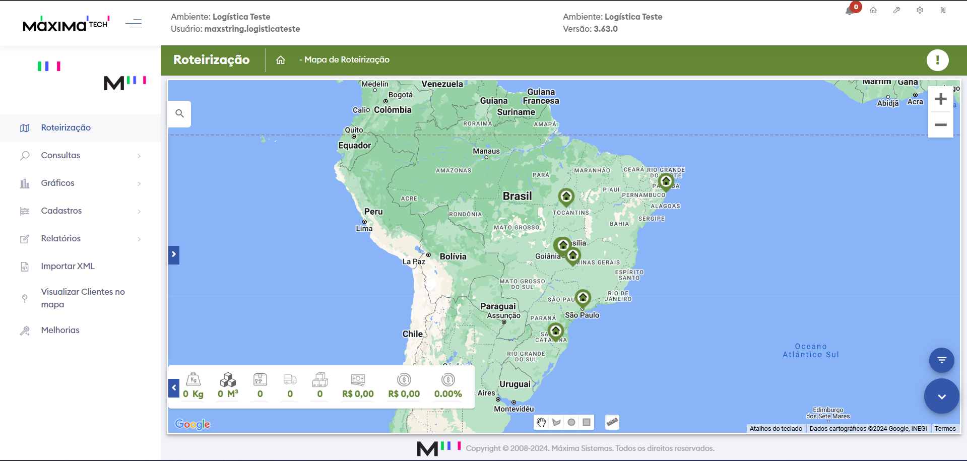The width and height of the screenshot is (967, 461).
Task: Expand the Gráficos submenu chevron
Action: coord(139,184)
